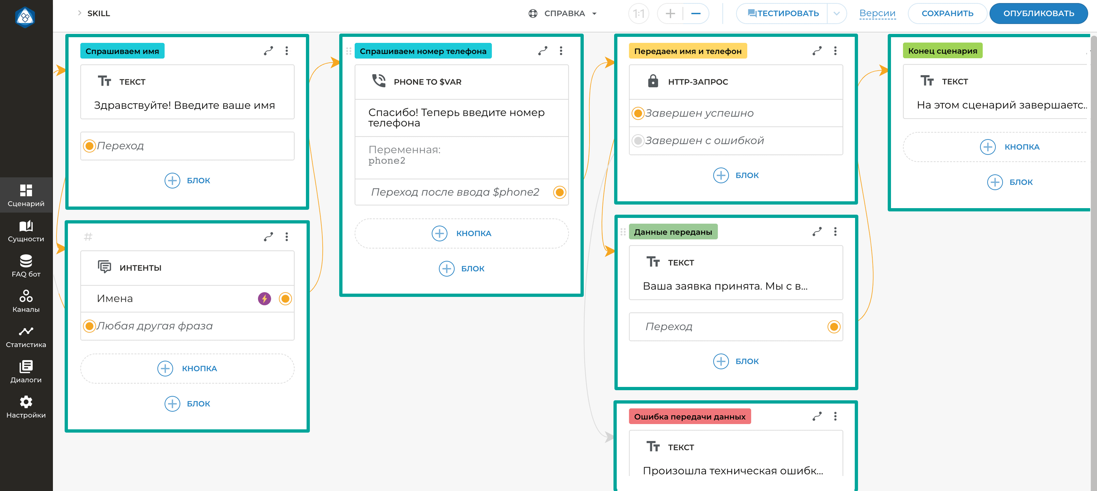1097x491 pixels.
Task: Open three-dot menu on Данные переданы card
Action: pyautogui.click(x=835, y=231)
